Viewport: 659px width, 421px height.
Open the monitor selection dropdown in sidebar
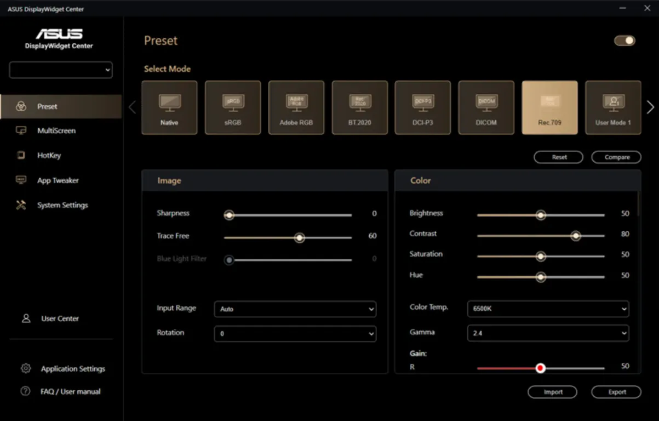point(61,70)
